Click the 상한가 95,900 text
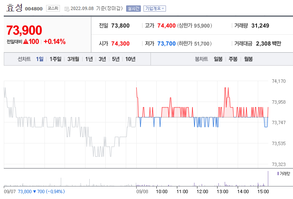The height and width of the screenshot is (199, 293). (x=194, y=26)
